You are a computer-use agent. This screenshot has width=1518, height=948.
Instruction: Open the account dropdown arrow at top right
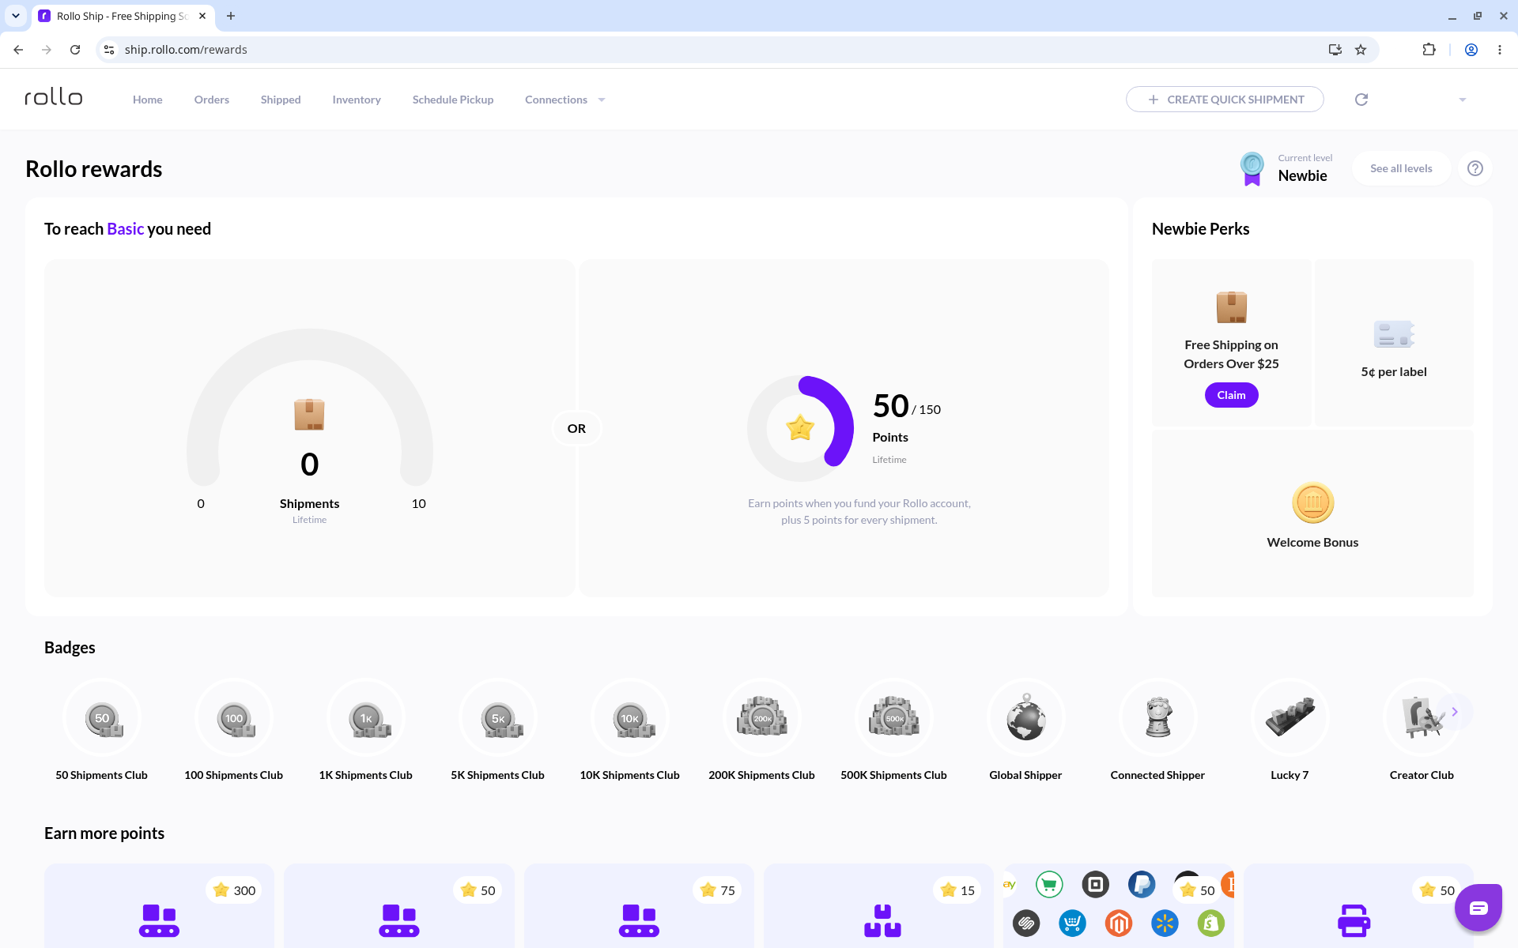tap(1463, 100)
